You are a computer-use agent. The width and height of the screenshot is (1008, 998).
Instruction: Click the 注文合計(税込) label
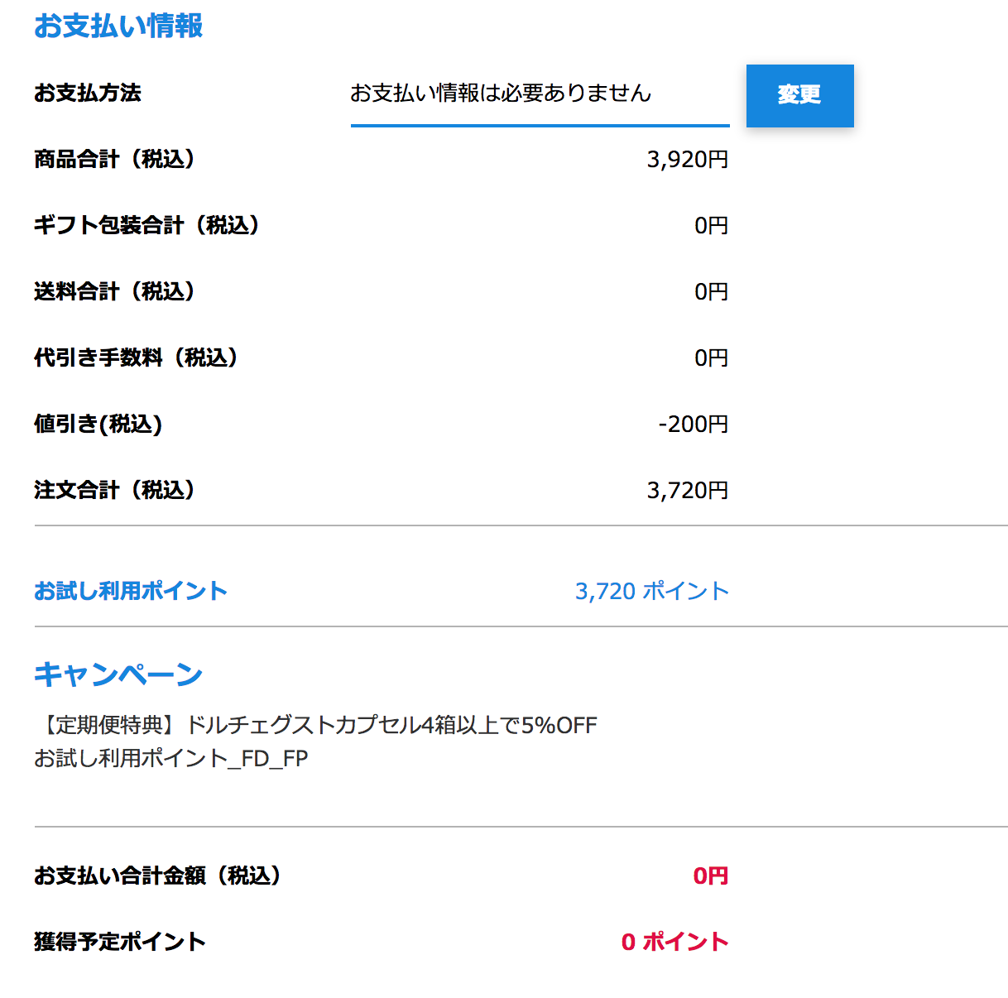tap(115, 490)
